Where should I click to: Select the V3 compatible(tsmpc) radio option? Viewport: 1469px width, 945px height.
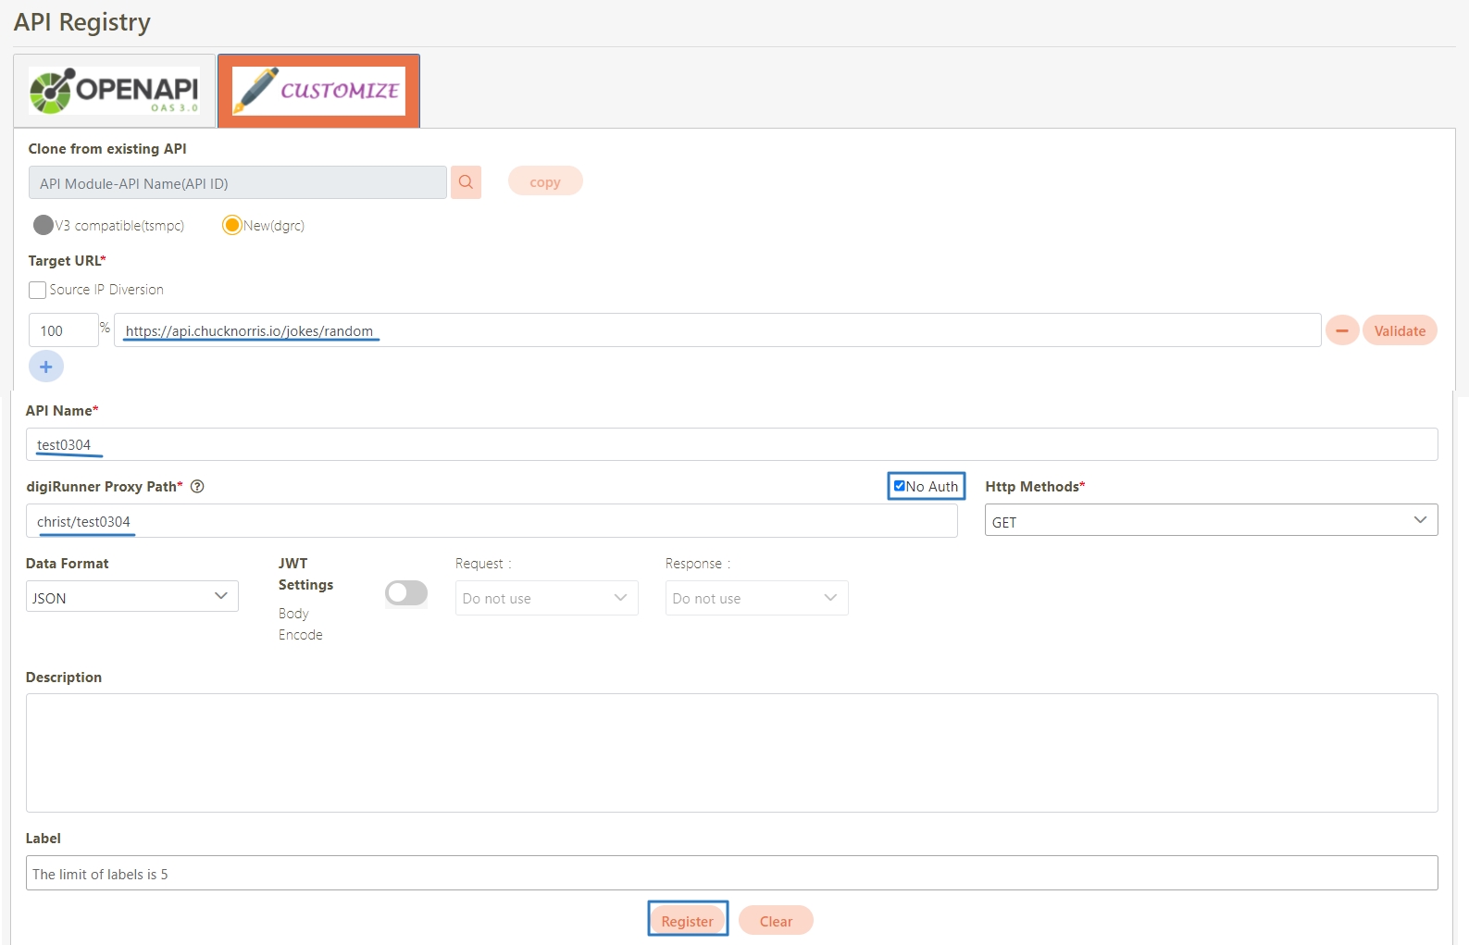click(x=44, y=225)
